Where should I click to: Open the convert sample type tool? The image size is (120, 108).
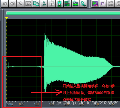83,4
